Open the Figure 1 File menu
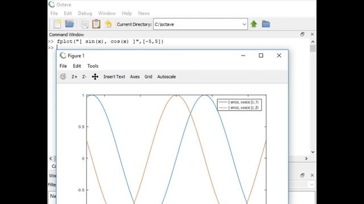The height and width of the screenshot is (204, 364). pyautogui.click(x=63, y=66)
